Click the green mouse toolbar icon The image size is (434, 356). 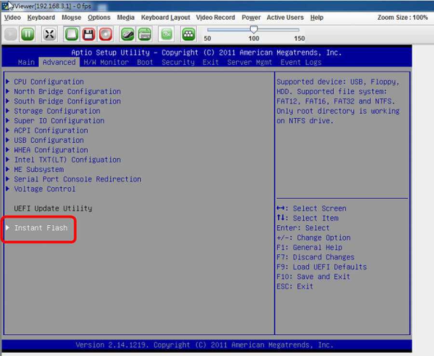127,34
